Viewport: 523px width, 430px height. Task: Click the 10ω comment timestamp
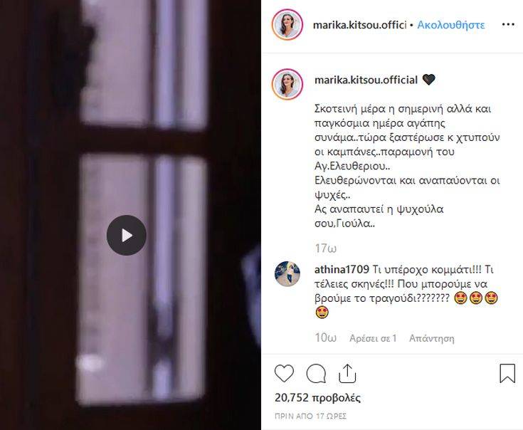326,337
